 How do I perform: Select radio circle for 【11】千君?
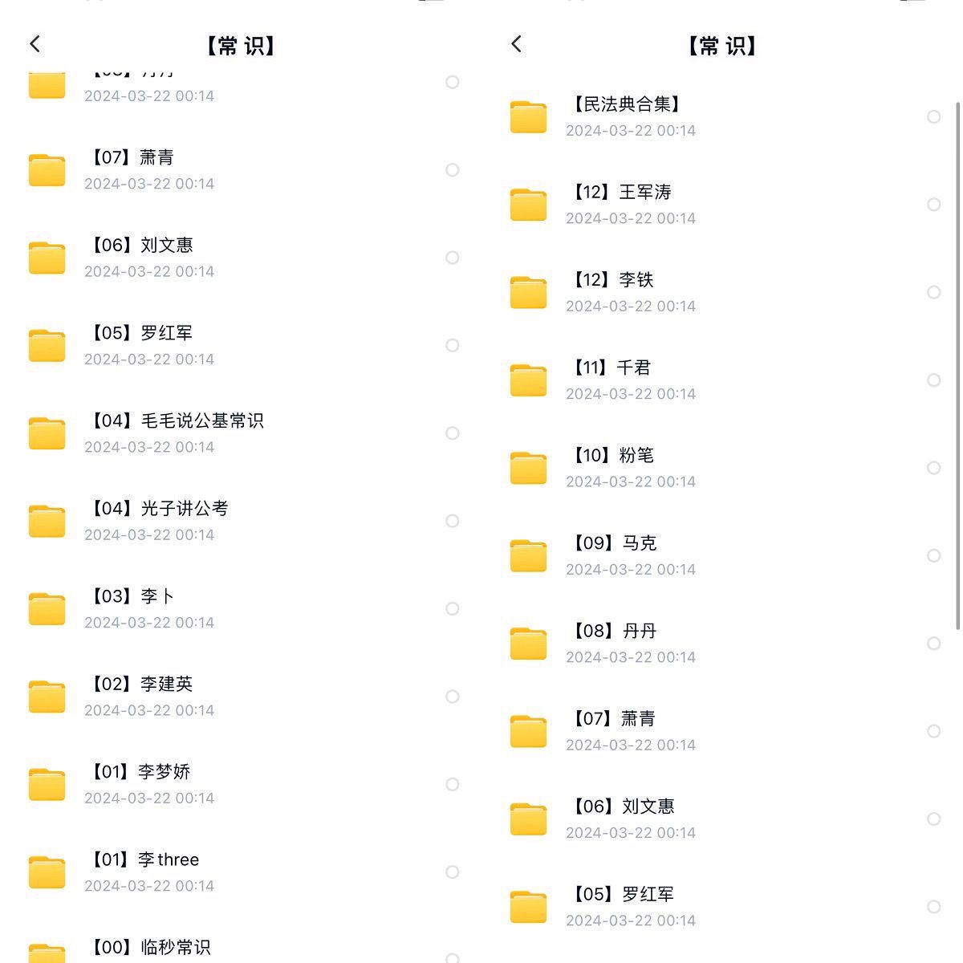click(934, 380)
